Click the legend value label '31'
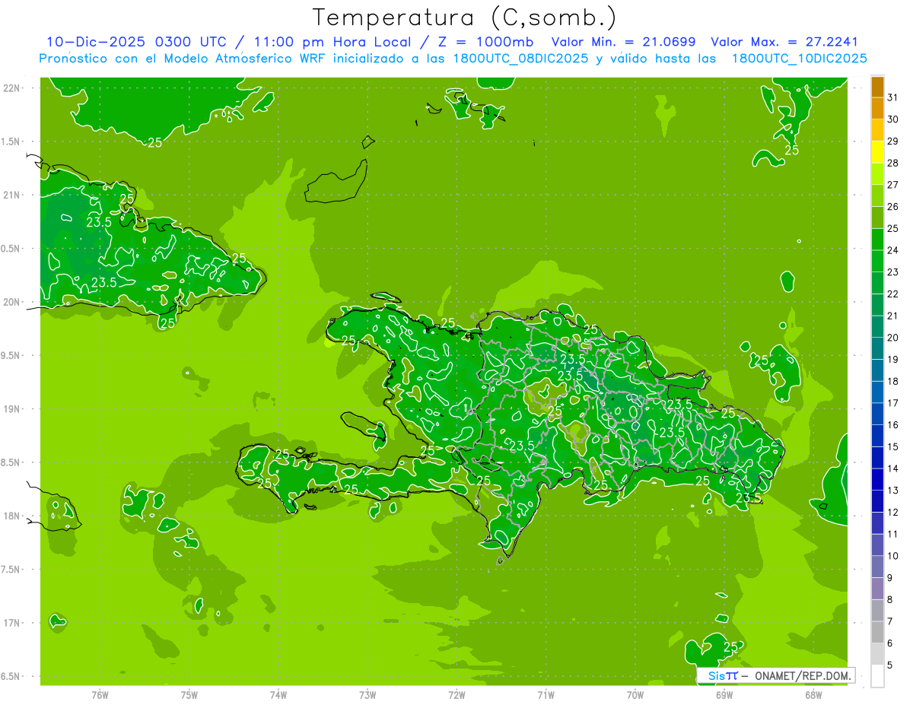Screen dimensions: 913x705 tap(893, 97)
